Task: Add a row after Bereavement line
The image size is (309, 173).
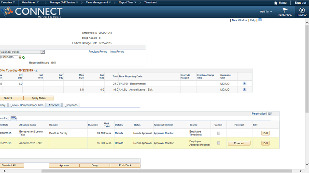Action: (244, 84)
